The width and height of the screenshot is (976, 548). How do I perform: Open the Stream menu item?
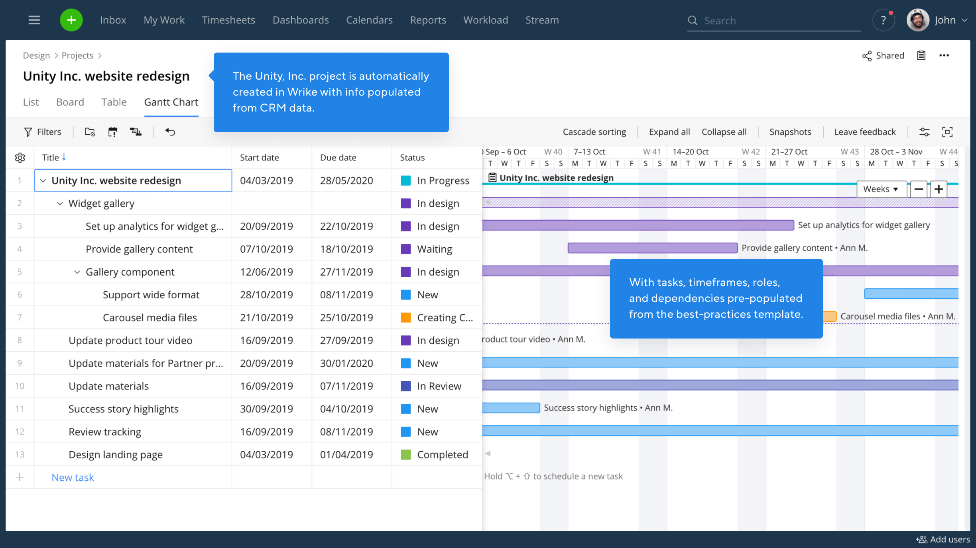(x=542, y=20)
